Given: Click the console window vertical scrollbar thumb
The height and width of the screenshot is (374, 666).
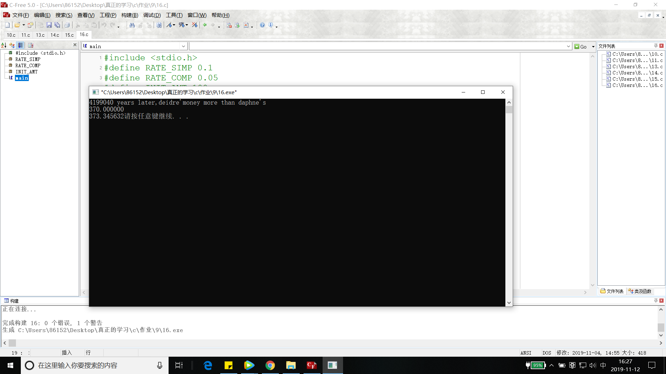Looking at the screenshot, I should tap(509, 110).
